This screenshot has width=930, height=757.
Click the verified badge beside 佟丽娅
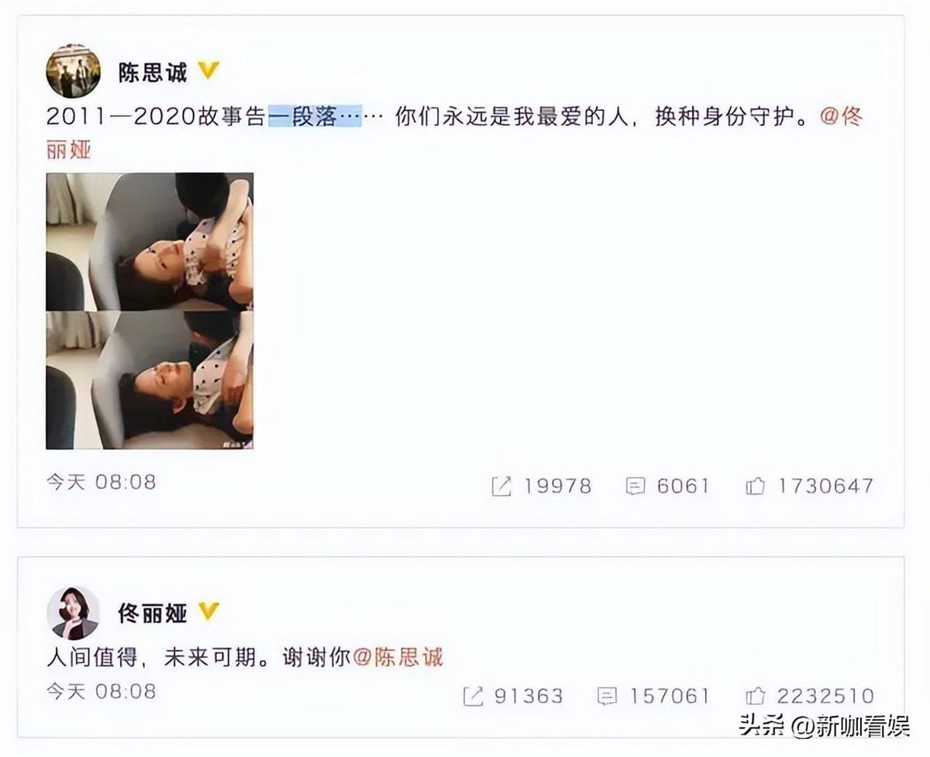coord(209,613)
